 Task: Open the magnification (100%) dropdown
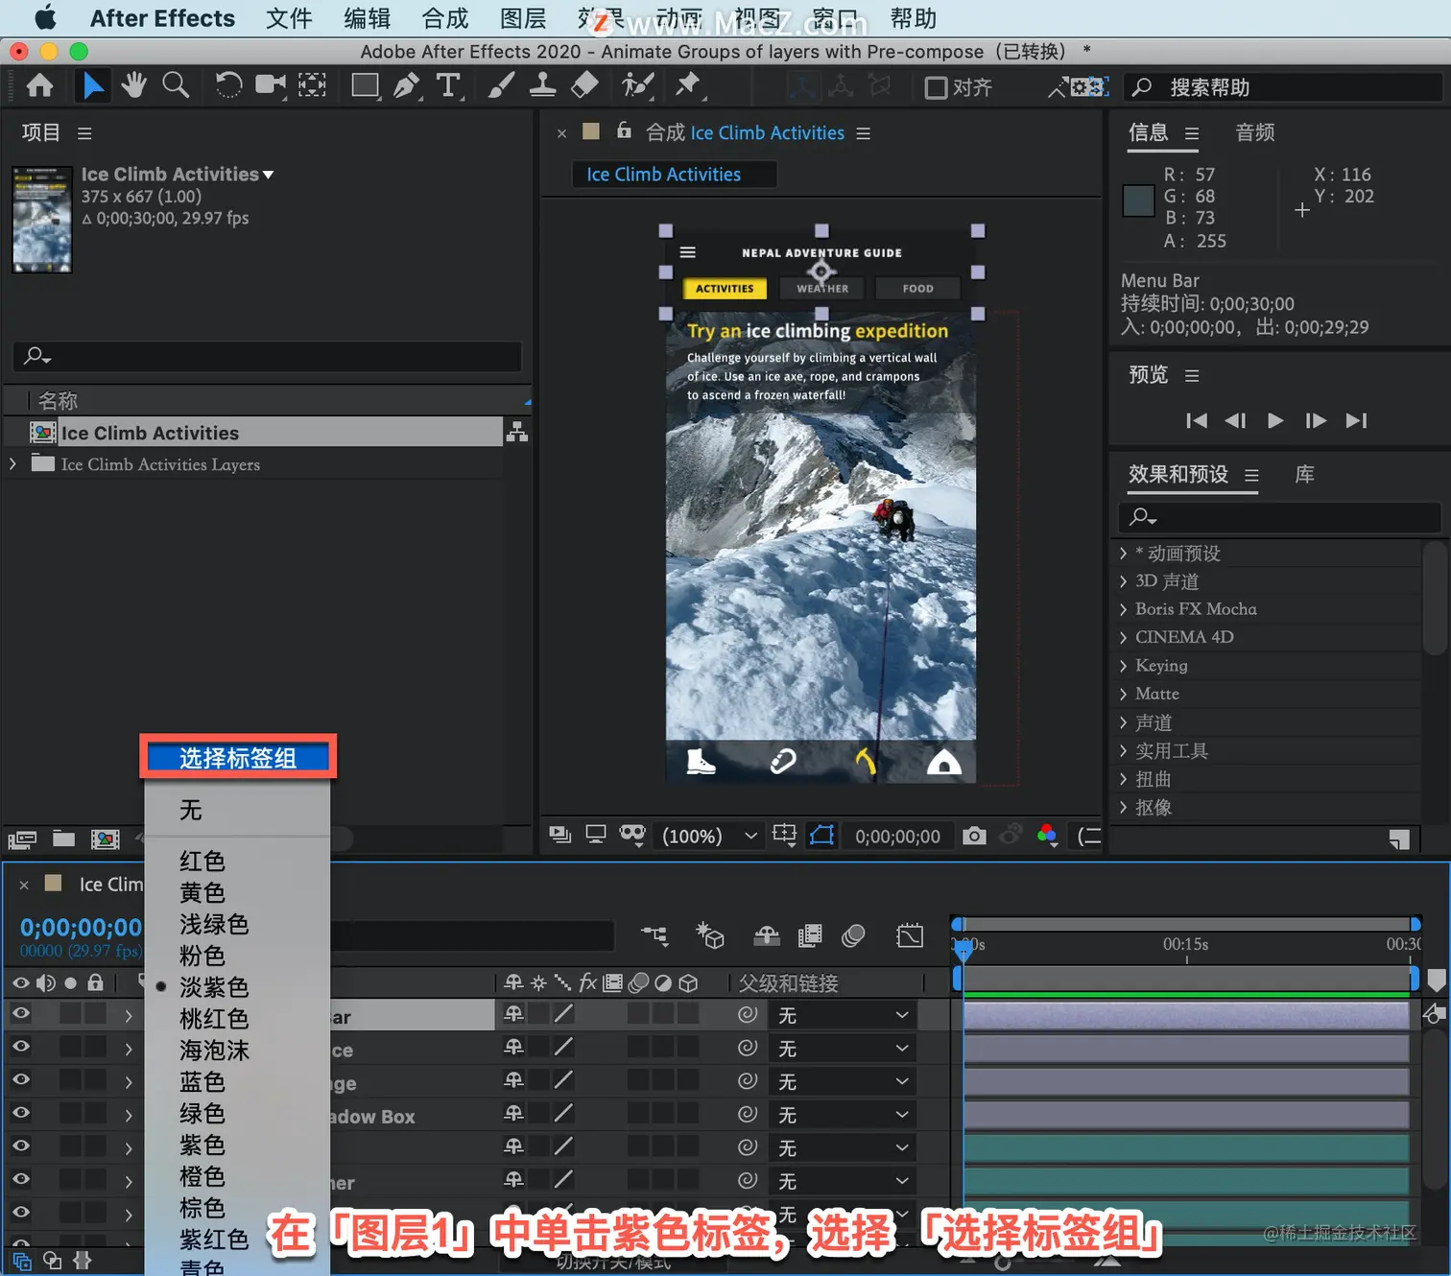pos(708,836)
